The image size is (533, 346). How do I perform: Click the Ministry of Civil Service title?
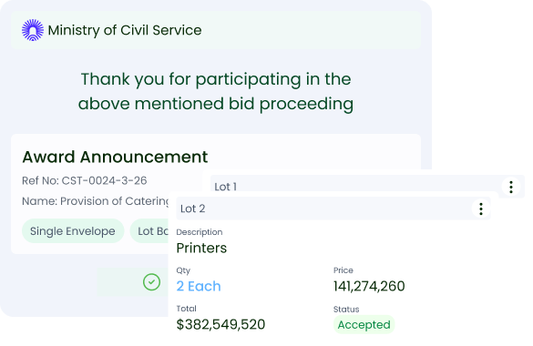coord(125,30)
